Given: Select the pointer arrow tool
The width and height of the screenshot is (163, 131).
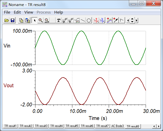Looking at the screenshot, I should 35,20.
